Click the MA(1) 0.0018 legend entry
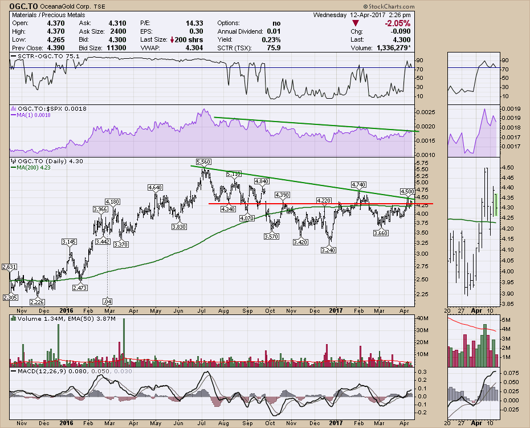530x428 pixels. [31, 115]
